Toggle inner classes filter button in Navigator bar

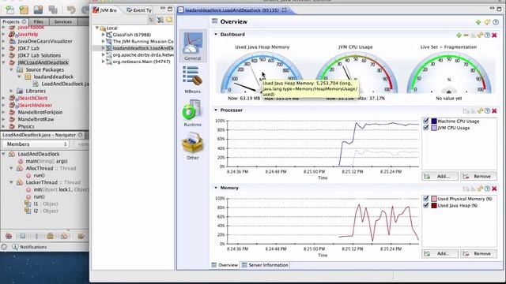[x=64, y=236]
